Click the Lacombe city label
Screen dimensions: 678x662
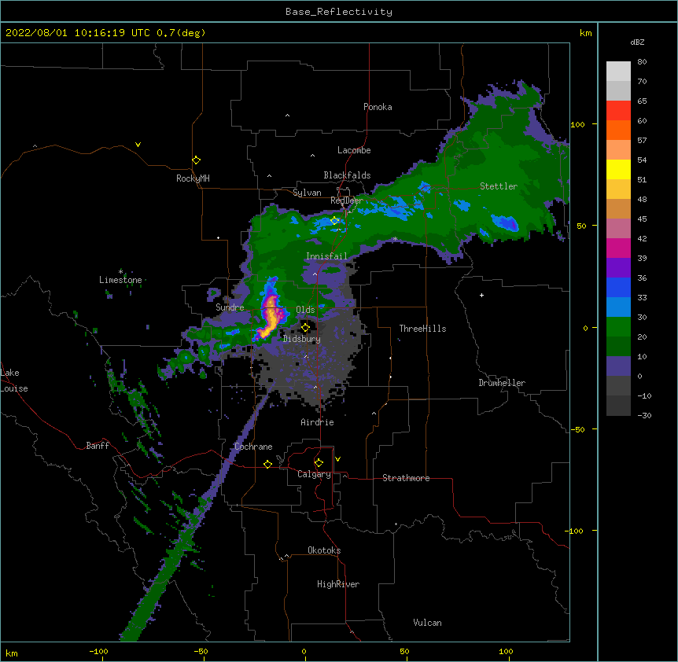click(354, 150)
